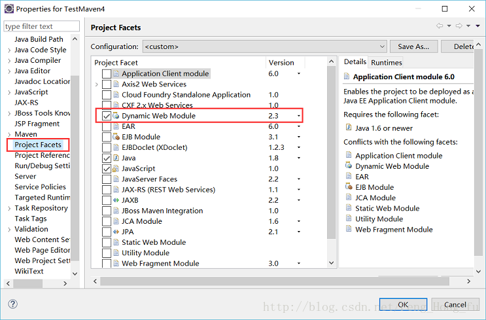Open Application Client module version dropdown arrow
This screenshot has height=320, width=486.
299,74
